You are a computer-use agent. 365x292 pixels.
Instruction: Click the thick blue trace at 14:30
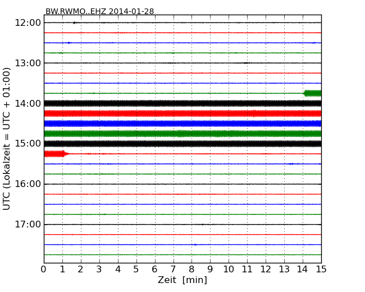click(x=182, y=124)
